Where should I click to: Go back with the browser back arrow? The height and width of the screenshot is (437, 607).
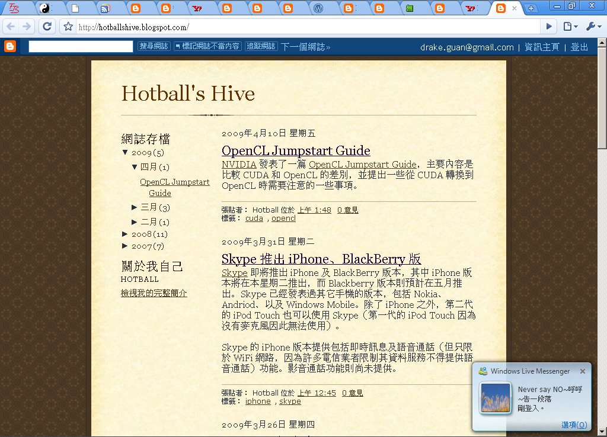click(11, 27)
